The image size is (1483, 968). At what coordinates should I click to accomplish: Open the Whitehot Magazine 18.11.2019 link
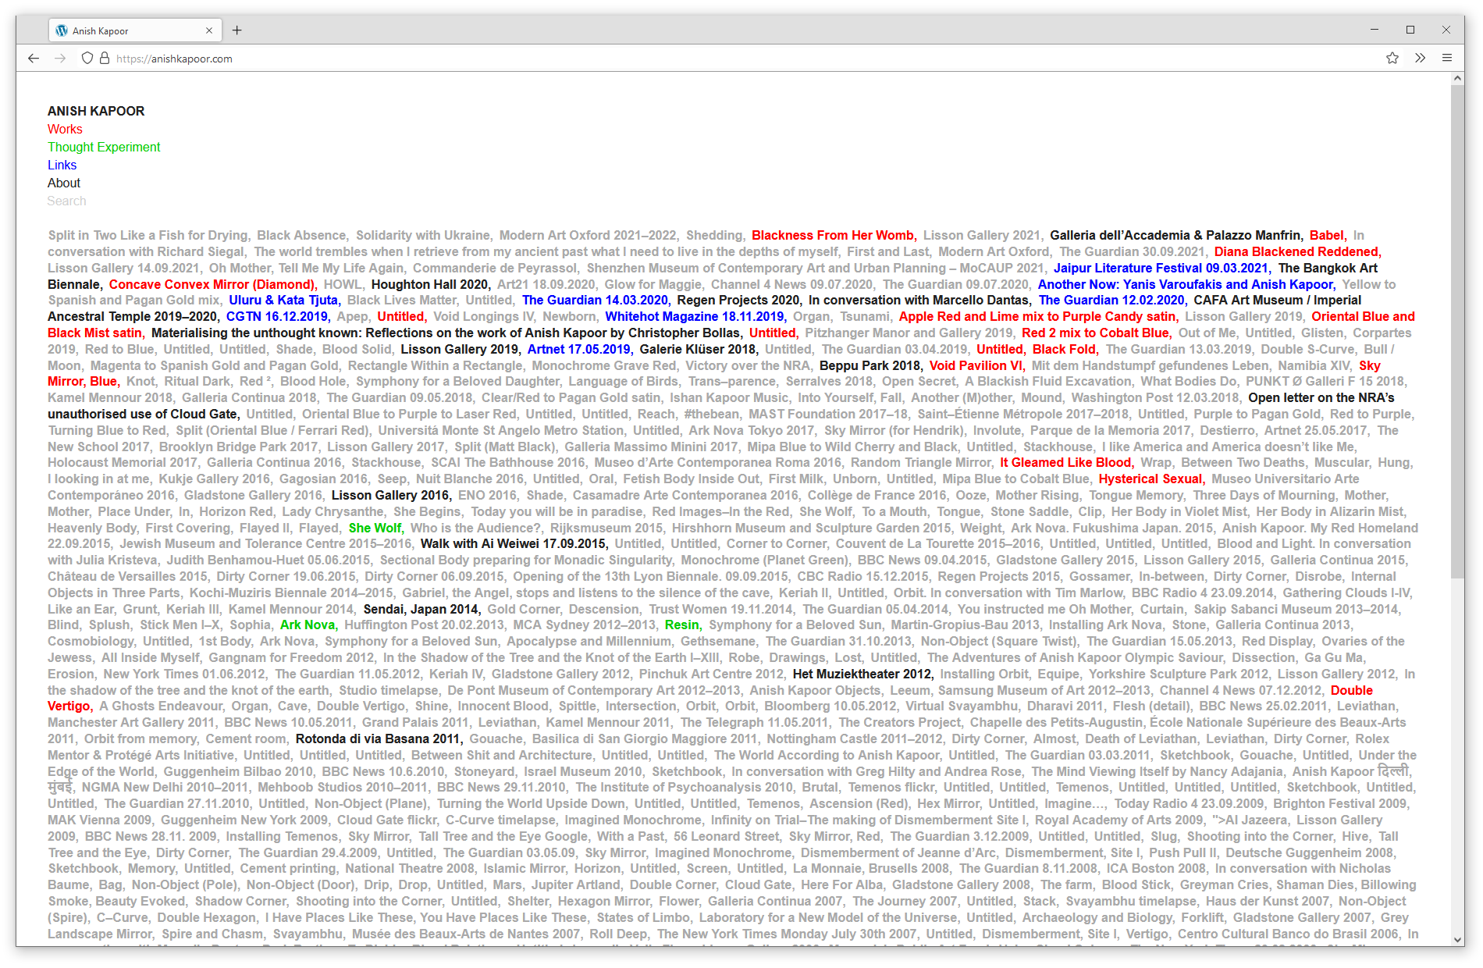695,316
